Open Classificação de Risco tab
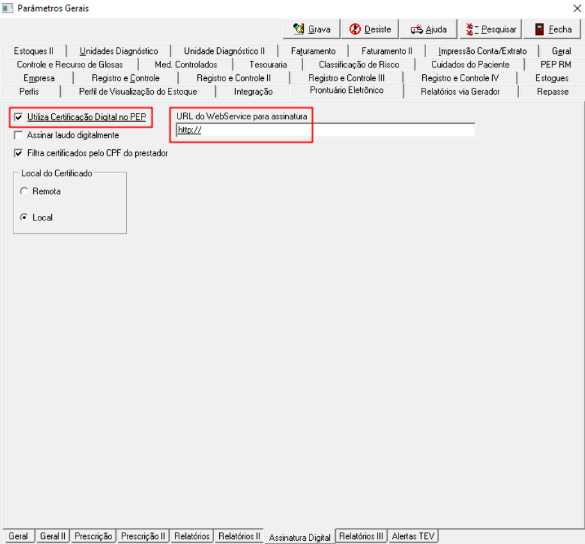 point(359,65)
